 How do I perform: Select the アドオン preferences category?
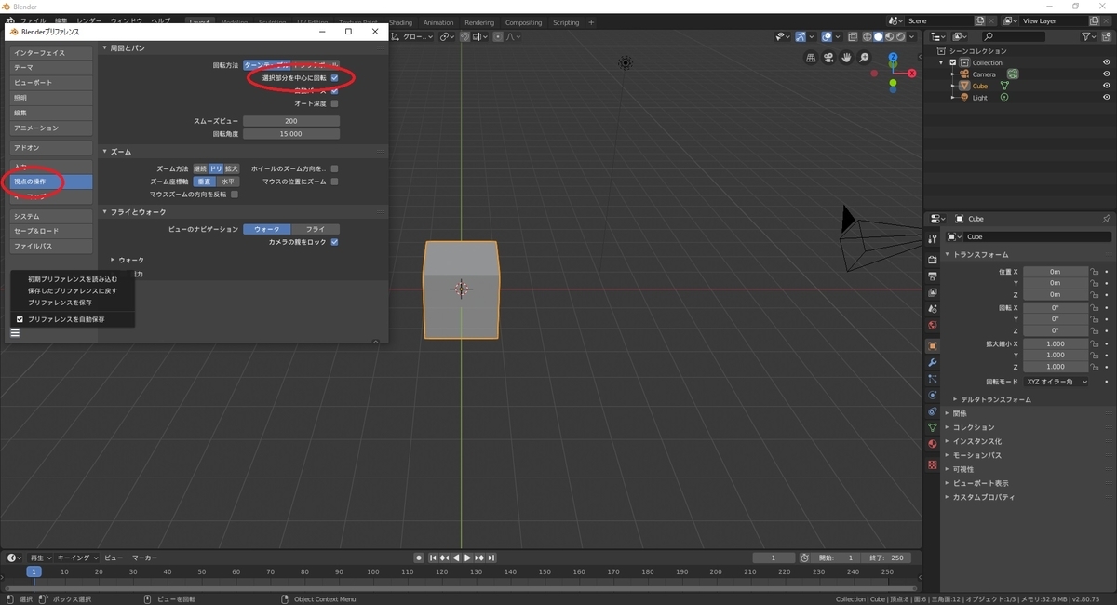(51, 148)
